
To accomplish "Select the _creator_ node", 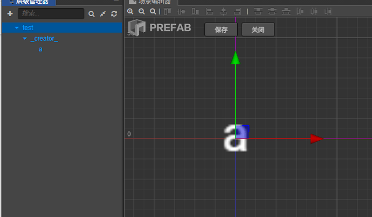I will pos(44,39).
